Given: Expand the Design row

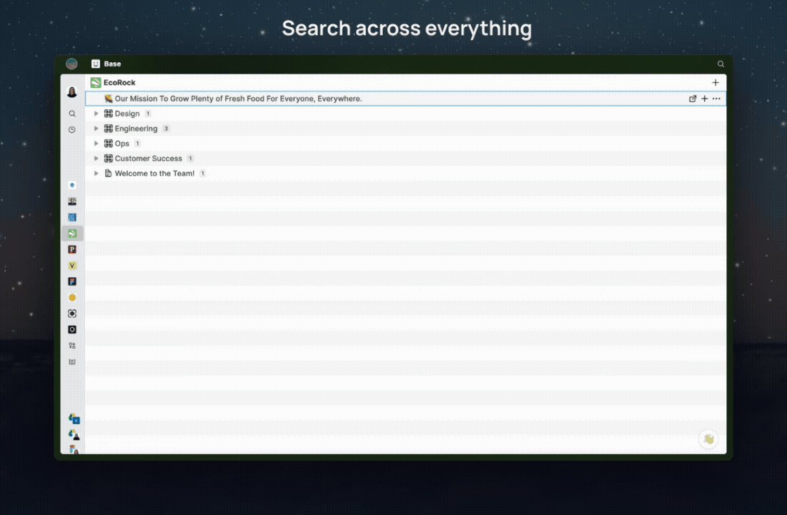Looking at the screenshot, I should pyautogui.click(x=96, y=114).
